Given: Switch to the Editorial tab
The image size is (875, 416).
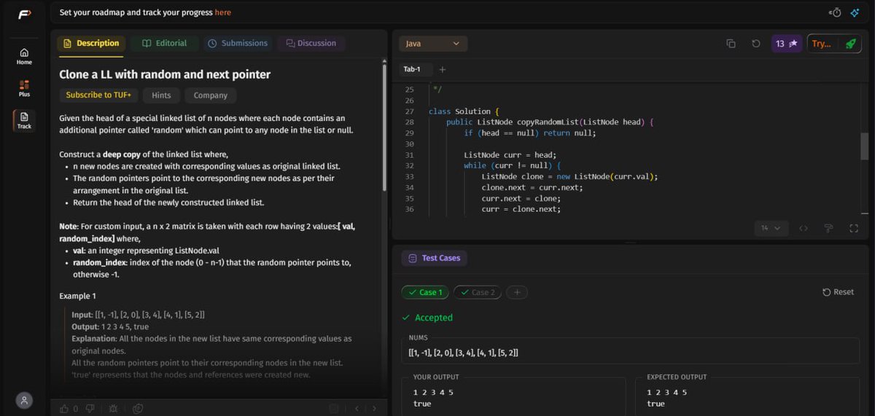Looking at the screenshot, I should 165,44.
